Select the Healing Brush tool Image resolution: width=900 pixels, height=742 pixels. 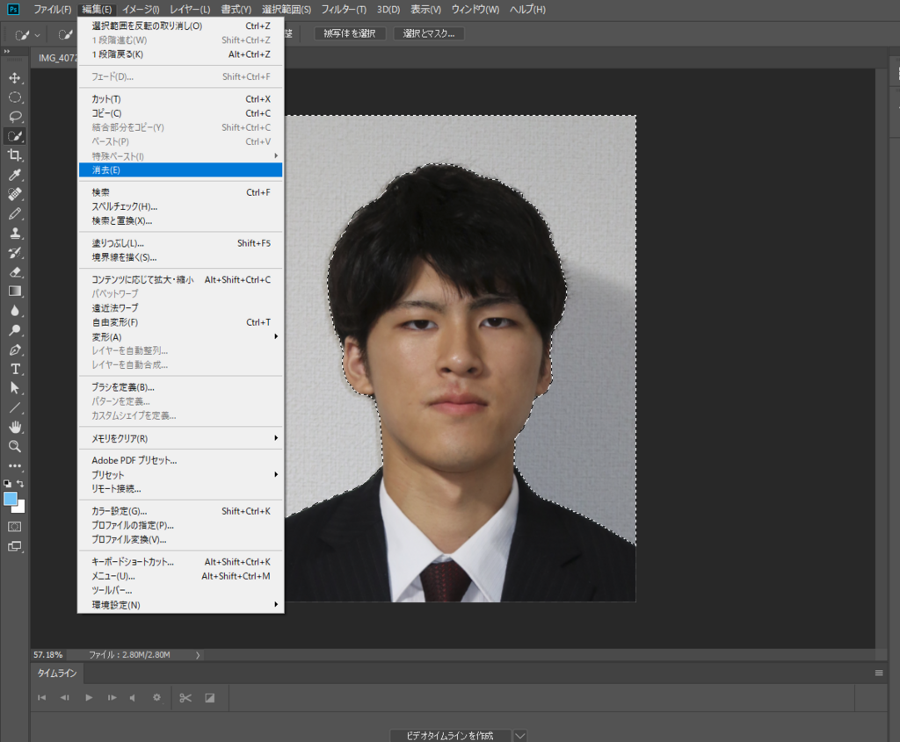(x=15, y=194)
